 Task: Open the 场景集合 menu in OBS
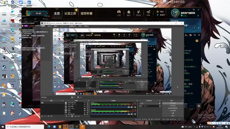point(72,26)
